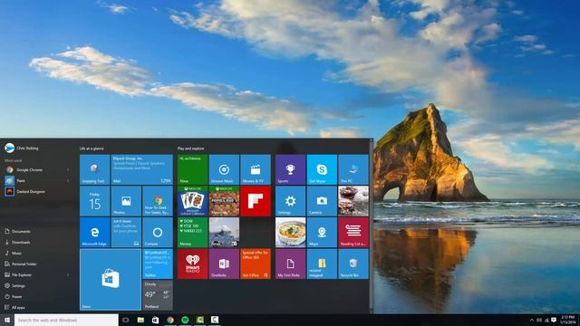580x326 pixels.
Task: Show hidden system tray icons
Action: coord(532,320)
